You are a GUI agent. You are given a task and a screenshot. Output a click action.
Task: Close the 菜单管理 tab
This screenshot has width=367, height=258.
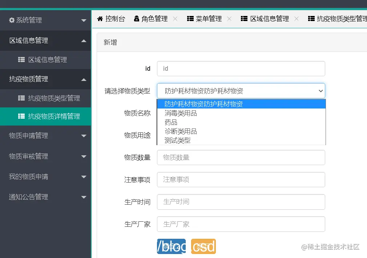229,19
